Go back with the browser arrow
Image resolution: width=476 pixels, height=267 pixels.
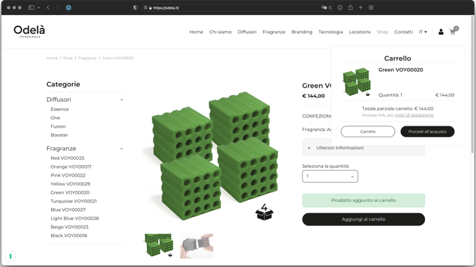pos(48,7)
